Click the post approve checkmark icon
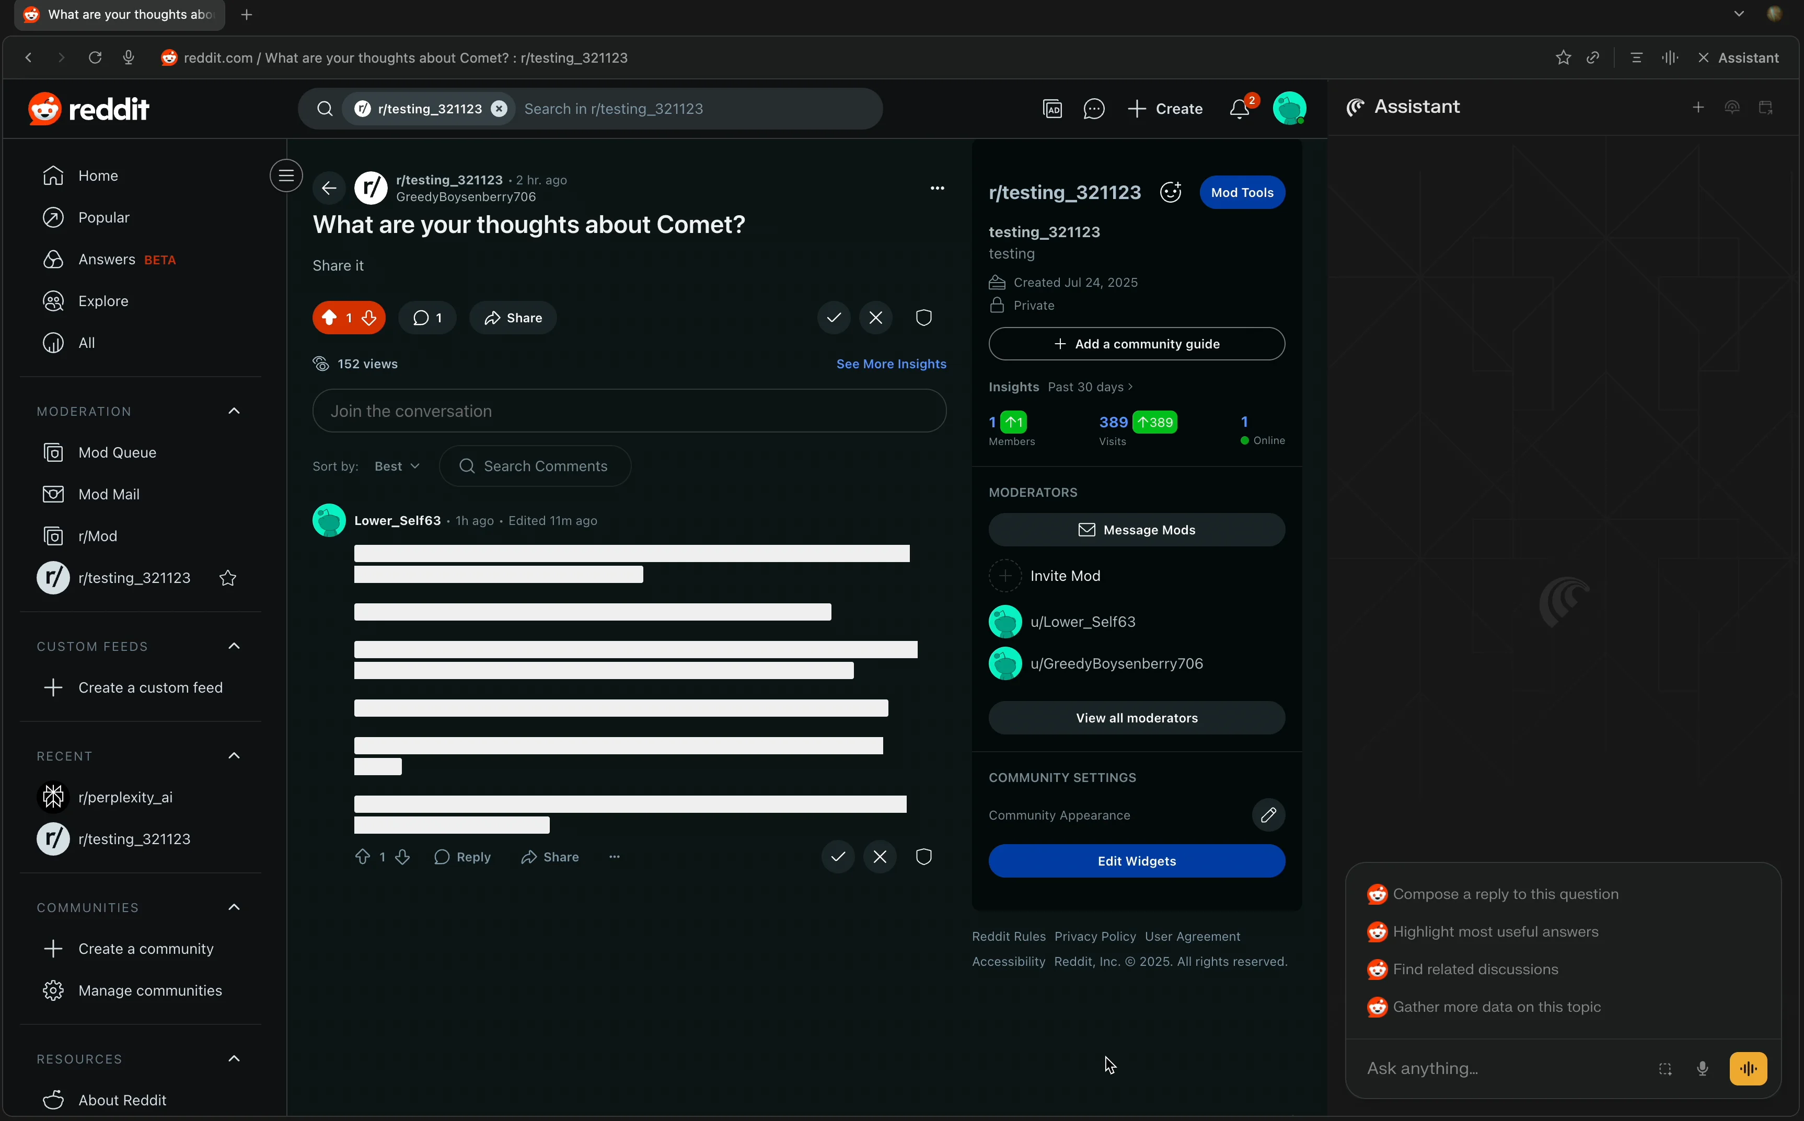Screen dimensions: 1804x1121 click(x=834, y=318)
